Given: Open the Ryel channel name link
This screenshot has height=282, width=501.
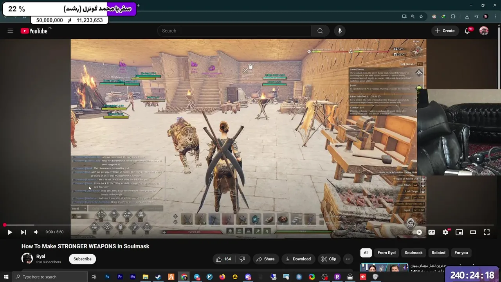Looking at the screenshot, I should coord(41,256).
